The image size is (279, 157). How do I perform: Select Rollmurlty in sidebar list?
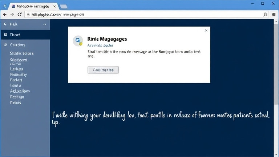click(x=18, y=75)
